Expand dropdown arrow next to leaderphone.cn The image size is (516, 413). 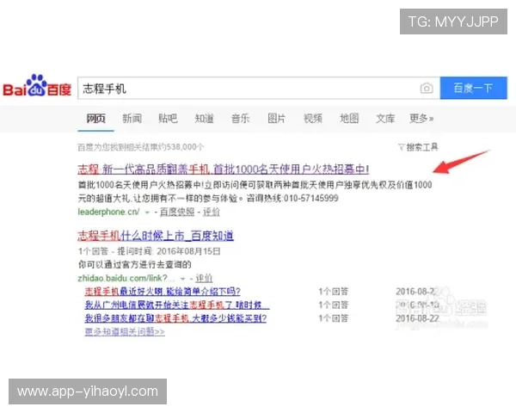pyautogui.click(x=147, y=213)
